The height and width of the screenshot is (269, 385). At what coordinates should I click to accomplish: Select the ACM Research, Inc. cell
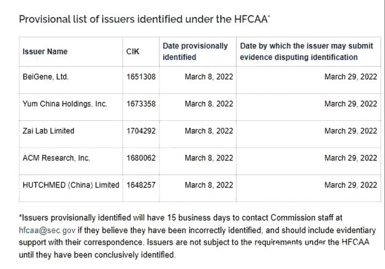[x=56, y=158]
